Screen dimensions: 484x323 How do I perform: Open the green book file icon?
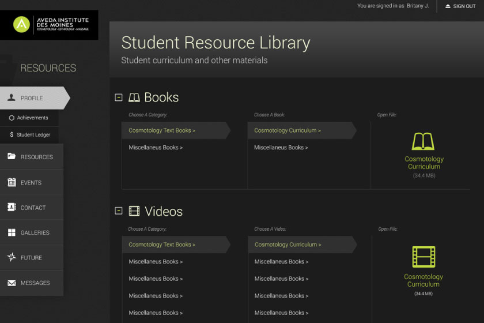click(423, 141)
